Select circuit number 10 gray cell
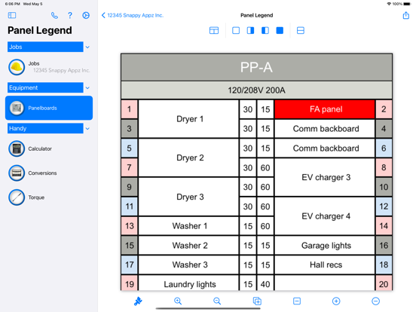The width and height of the screenshot is (416, 312). tap(384, 187)
